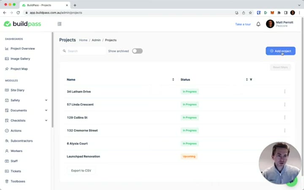
Task: Click Admin breadcrumb link
Action: point(96,40)
